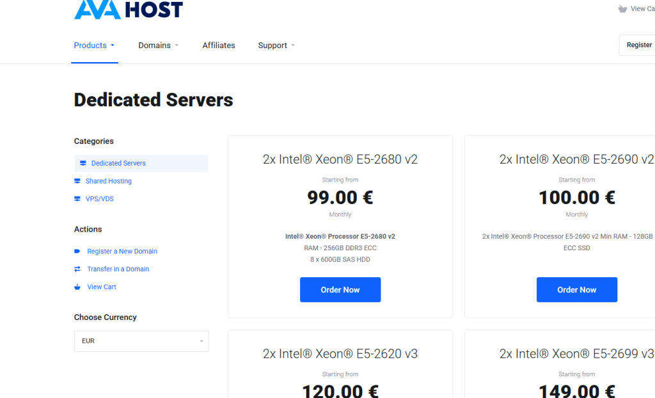Expand the Products dropdown menu

pos(95,45)
